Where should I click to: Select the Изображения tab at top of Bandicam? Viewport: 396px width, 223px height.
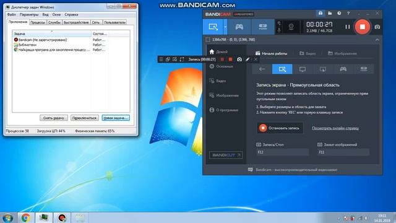coord(342,53)
